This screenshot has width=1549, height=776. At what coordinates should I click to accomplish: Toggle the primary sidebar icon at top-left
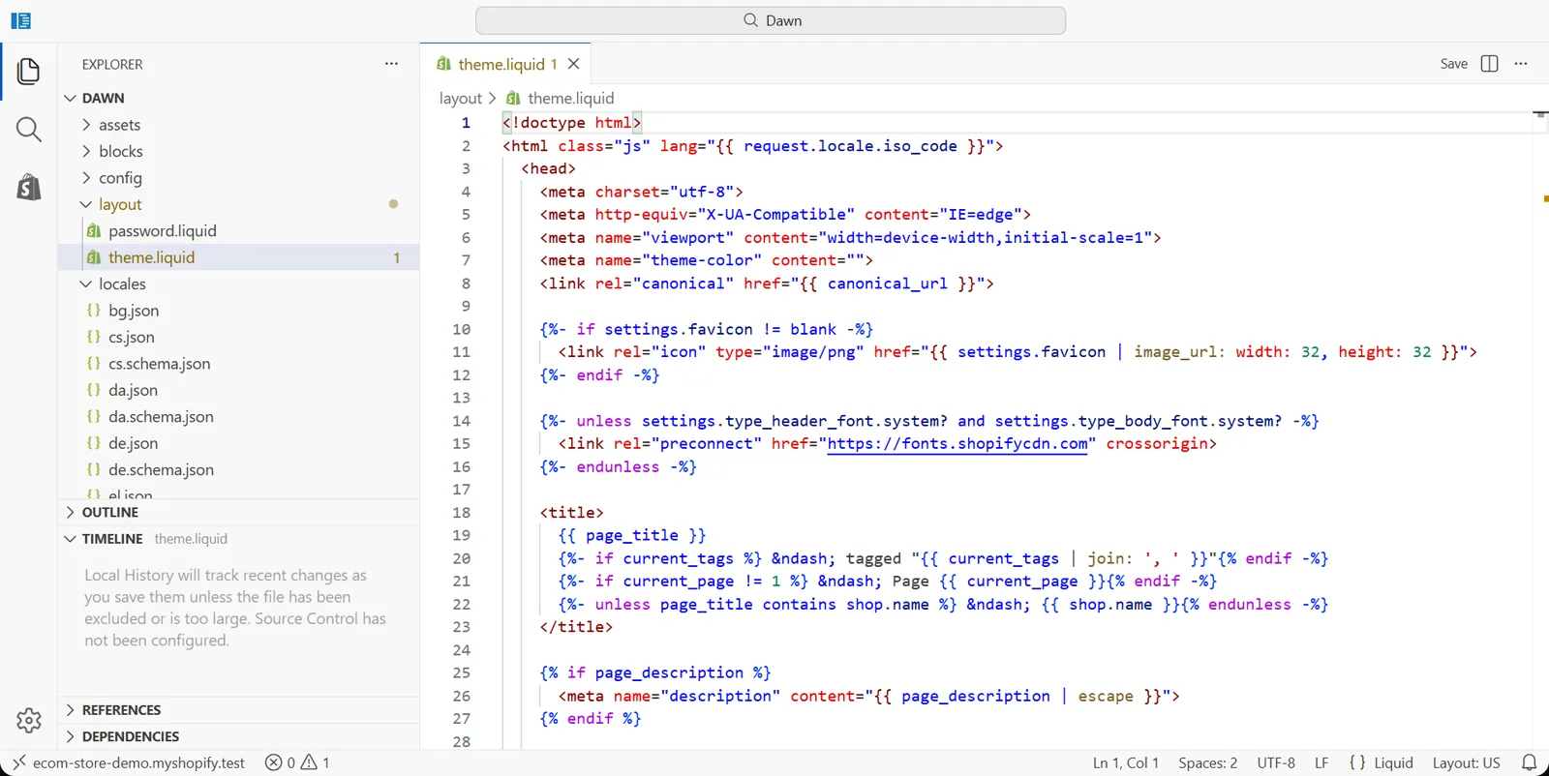pyautogui.click(x=20, y=20)
